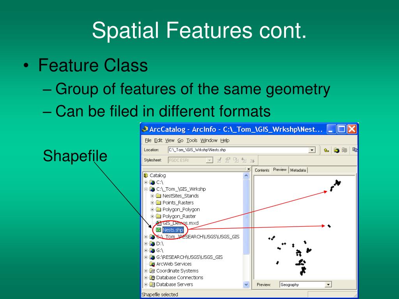Click the C:\ drive globe icon
Screen dimensions: 399x299
pos(152,182)
